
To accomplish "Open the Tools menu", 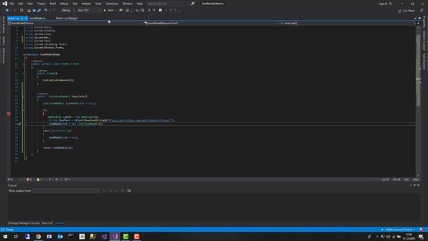I will [98, 3].
